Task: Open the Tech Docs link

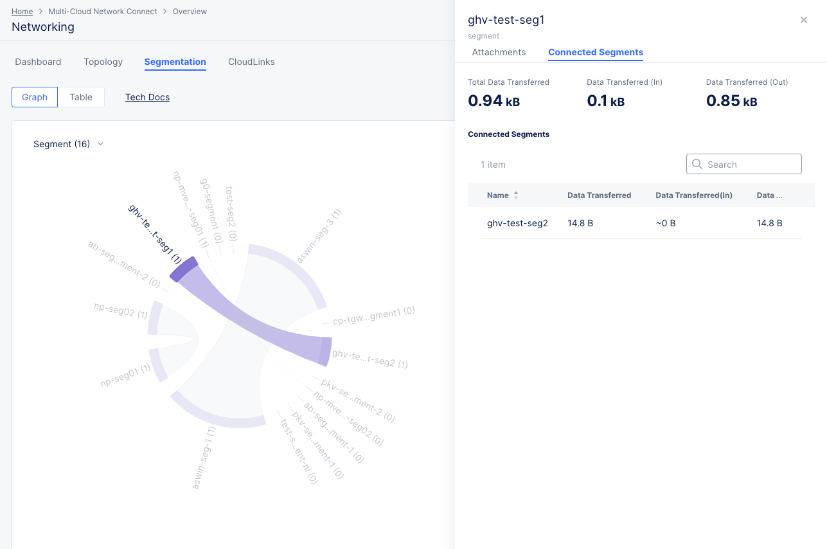Action: 147,97
